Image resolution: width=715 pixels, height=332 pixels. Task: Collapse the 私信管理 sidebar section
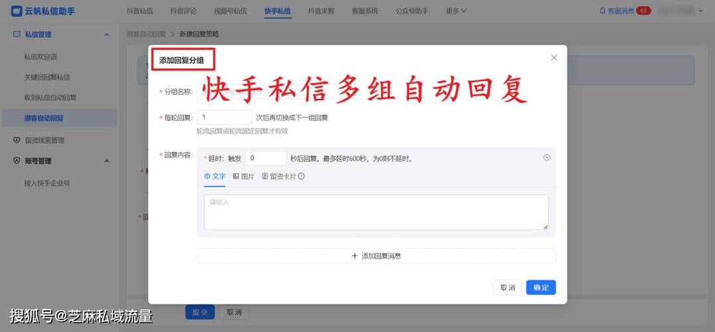(106, 35)
